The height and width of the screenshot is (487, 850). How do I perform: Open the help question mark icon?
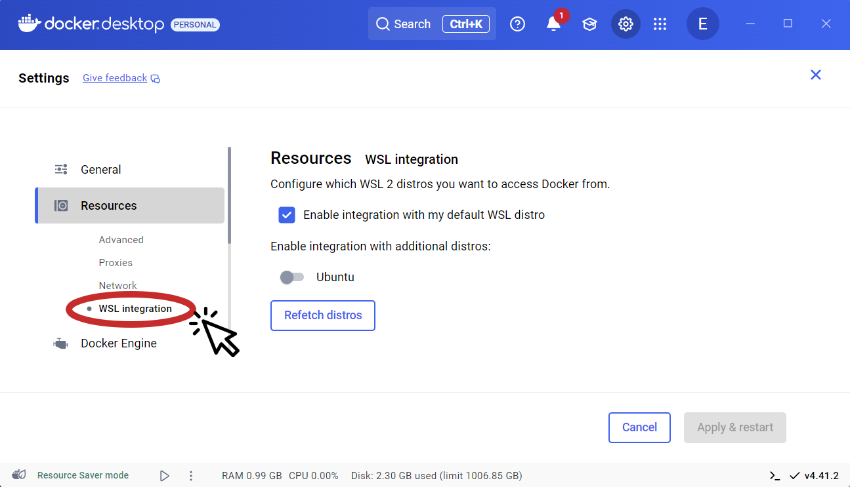(x=517, y=24)
